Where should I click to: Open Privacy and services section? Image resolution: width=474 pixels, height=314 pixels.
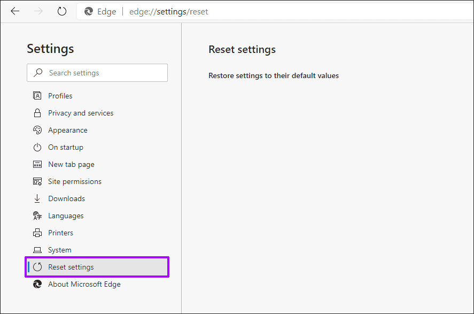click(81, 113)
